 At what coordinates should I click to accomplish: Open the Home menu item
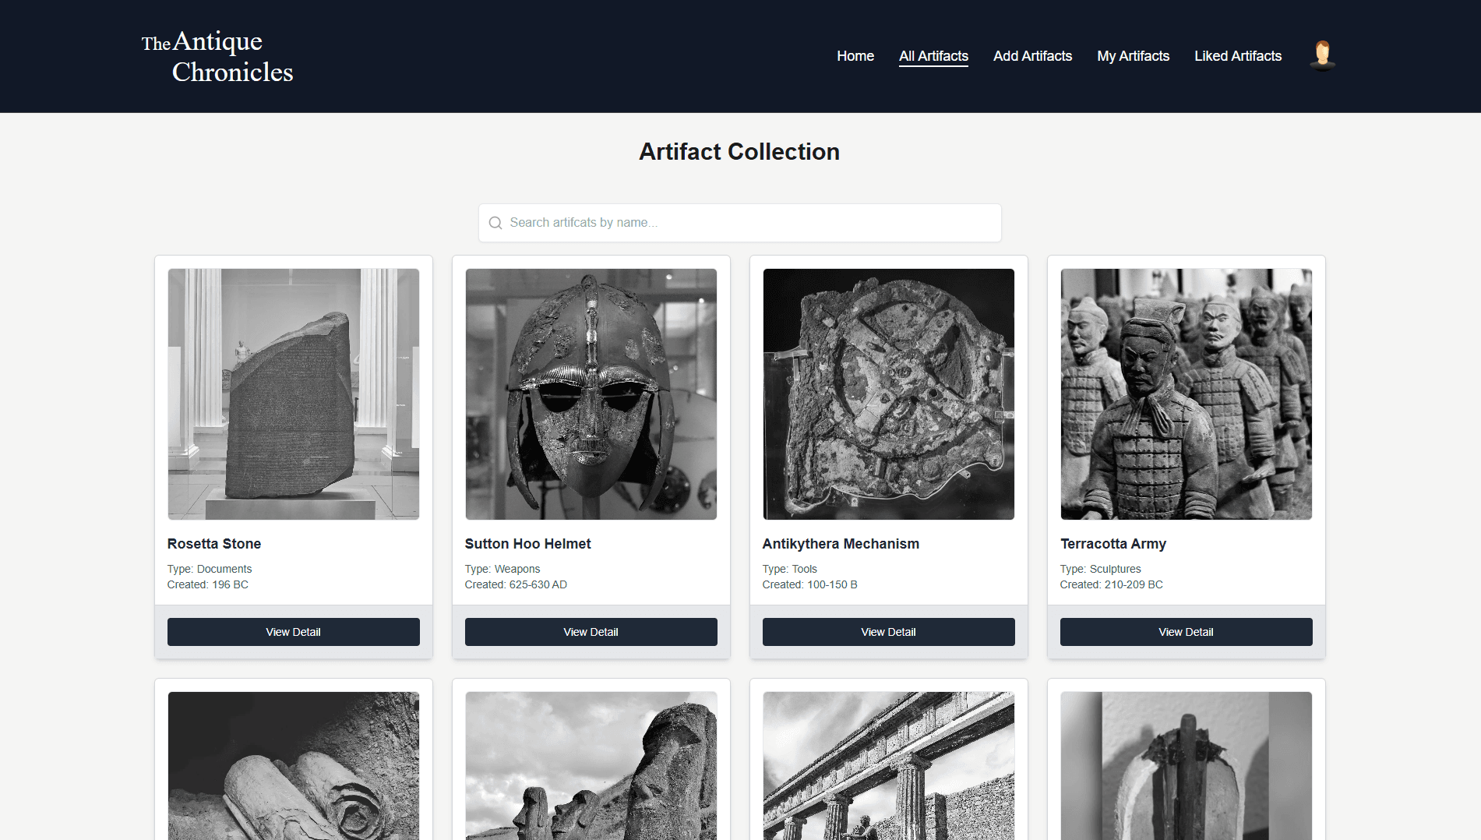click(x=855, y=56)
